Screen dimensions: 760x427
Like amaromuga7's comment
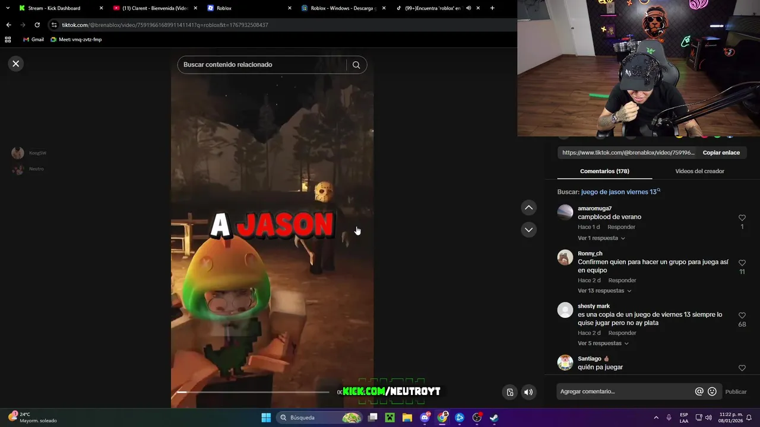(x=742, y=218)
